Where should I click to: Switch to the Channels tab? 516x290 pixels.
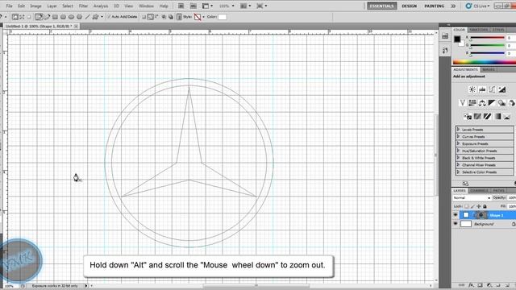click(479, 190)
